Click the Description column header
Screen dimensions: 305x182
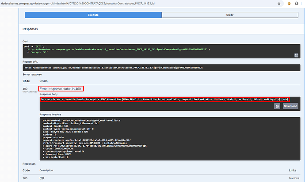[x=46, y=171]
